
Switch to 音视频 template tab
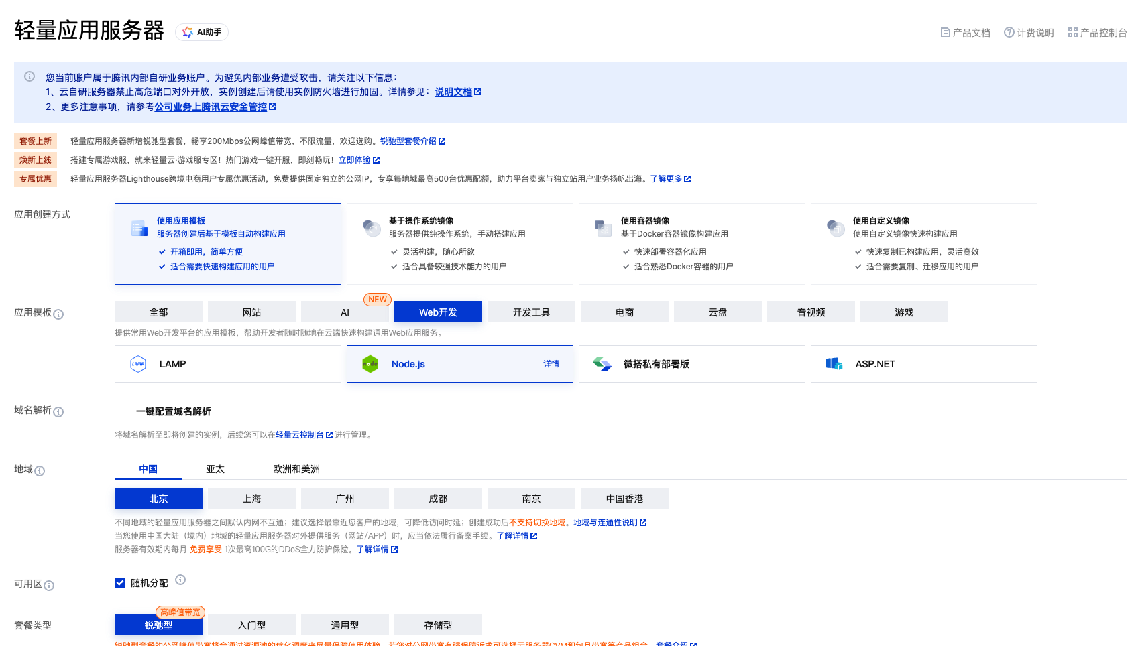pyautogui.click(x=811, y=312)
